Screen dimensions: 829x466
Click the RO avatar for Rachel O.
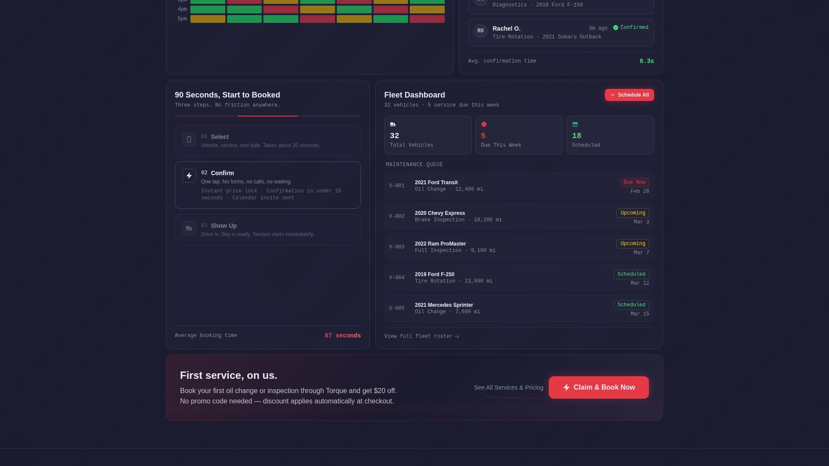pos(481,31)
